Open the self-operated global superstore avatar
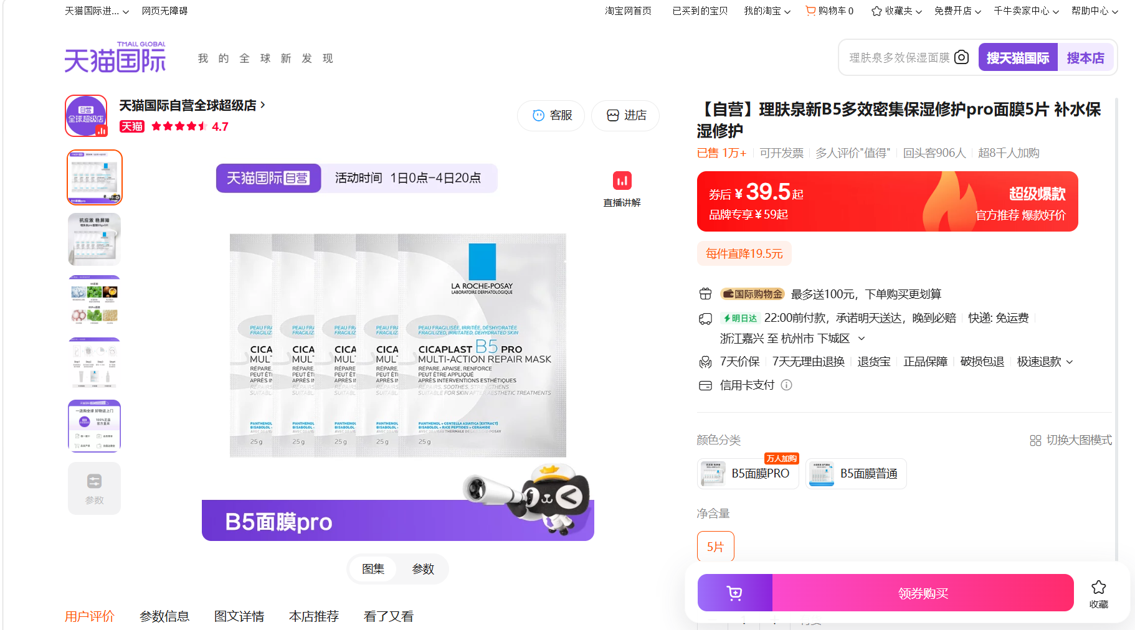Screen dimensions: 1135x630 pyautogui.click(x=86, y=116)
